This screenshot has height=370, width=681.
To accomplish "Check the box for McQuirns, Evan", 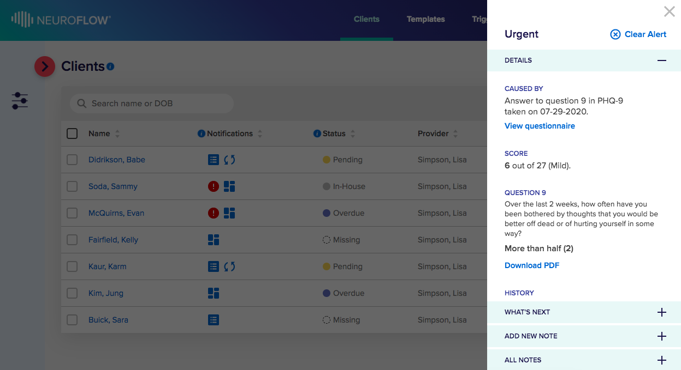I will pyautogui.click(x=72, y=213).
